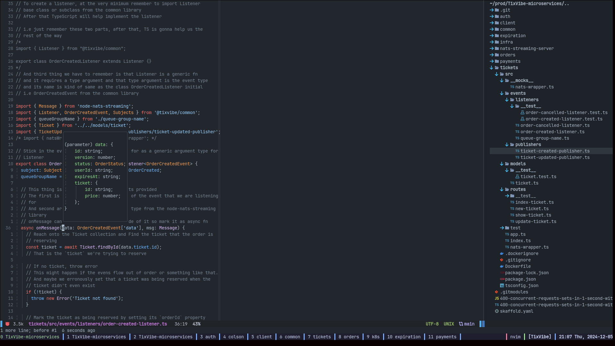Switch to tmux window 7 tickets
Screen dimensions: 615x346
click(x=319, y=337)
